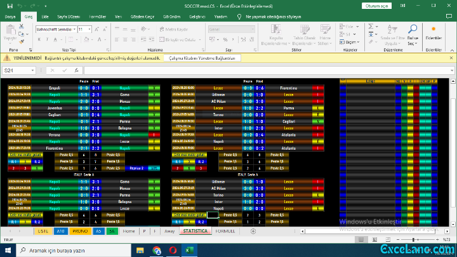Toggle center horizontal alignment
The width and height of the screenshot is (457, 257).
(125, 39)
